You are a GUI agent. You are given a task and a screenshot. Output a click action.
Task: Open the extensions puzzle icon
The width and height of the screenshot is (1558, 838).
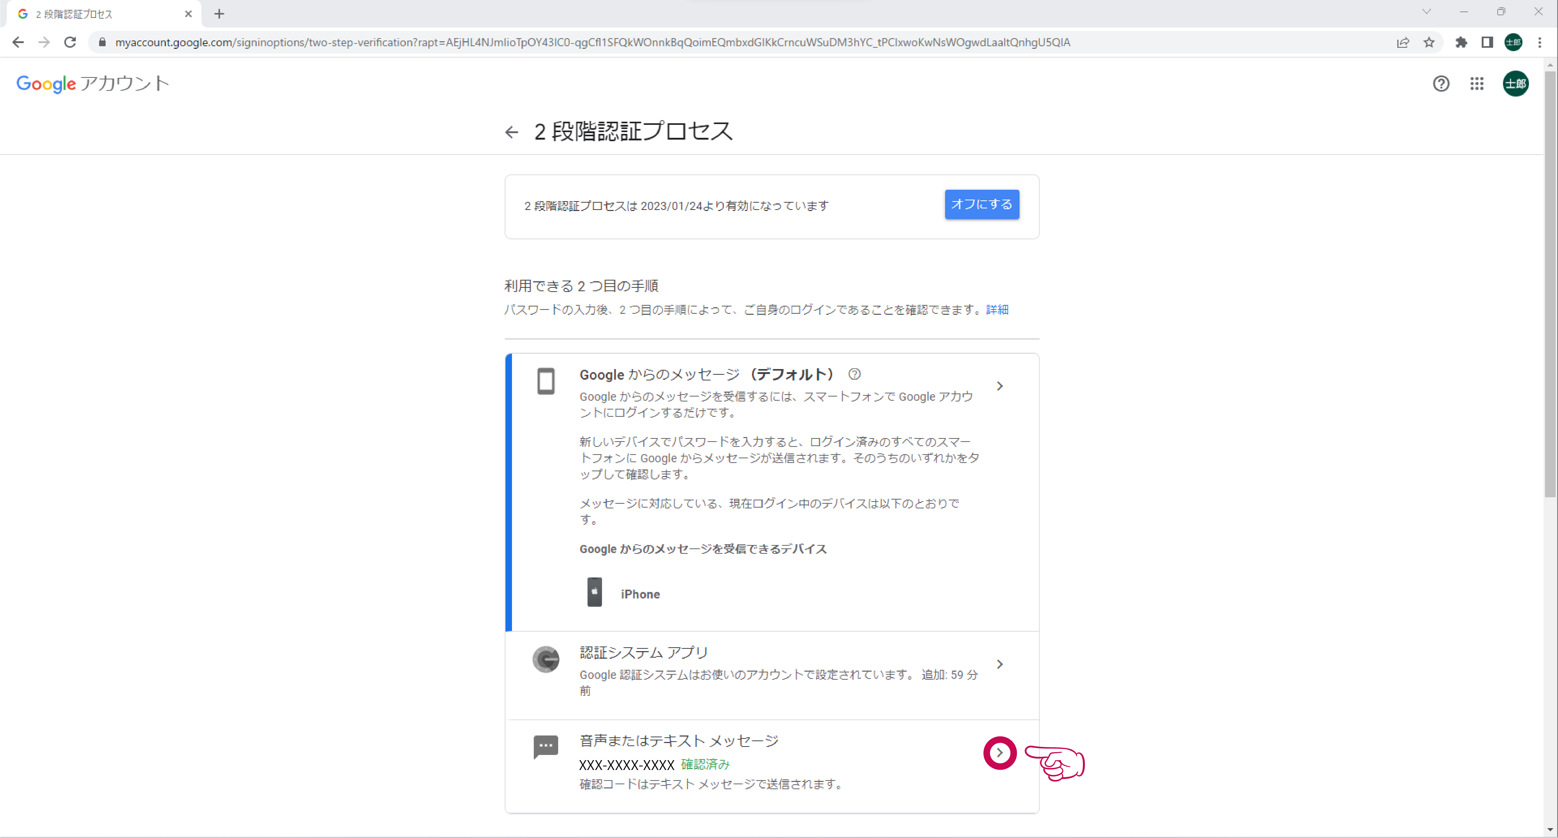1461,42
